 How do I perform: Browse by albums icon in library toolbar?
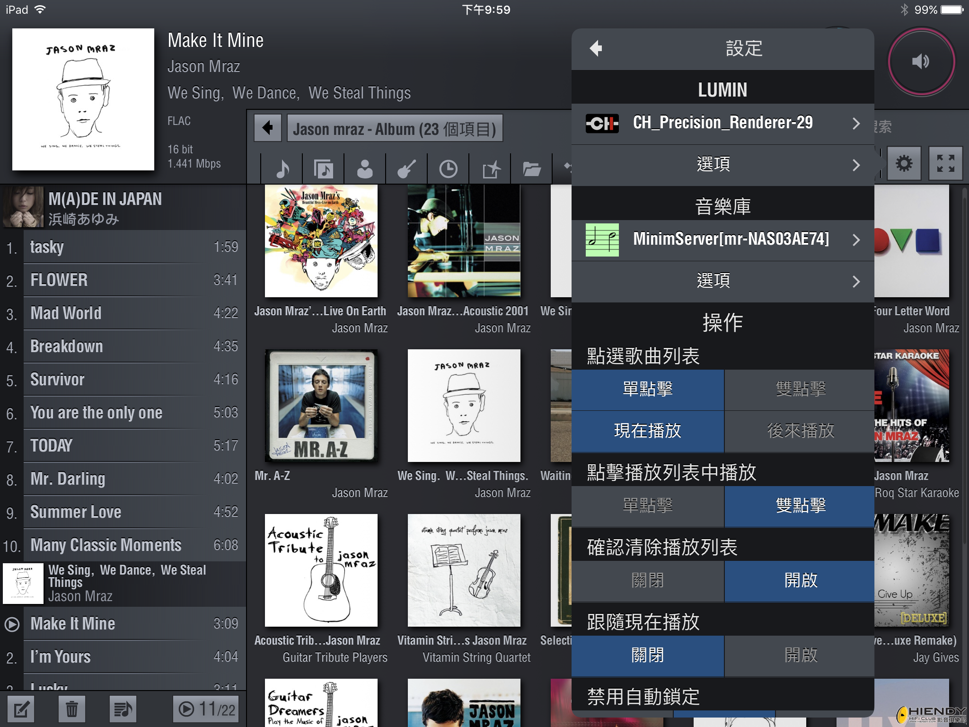tap(323, 168)
